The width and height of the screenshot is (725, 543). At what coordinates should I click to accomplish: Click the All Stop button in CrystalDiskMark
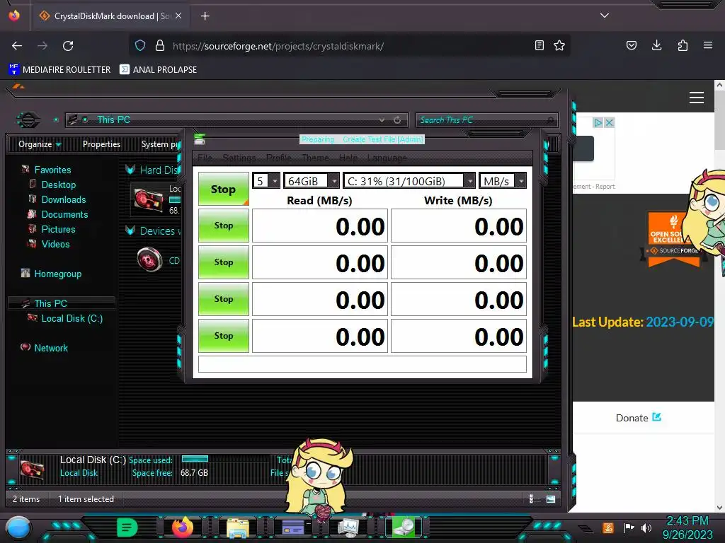(x=223, y=189)
